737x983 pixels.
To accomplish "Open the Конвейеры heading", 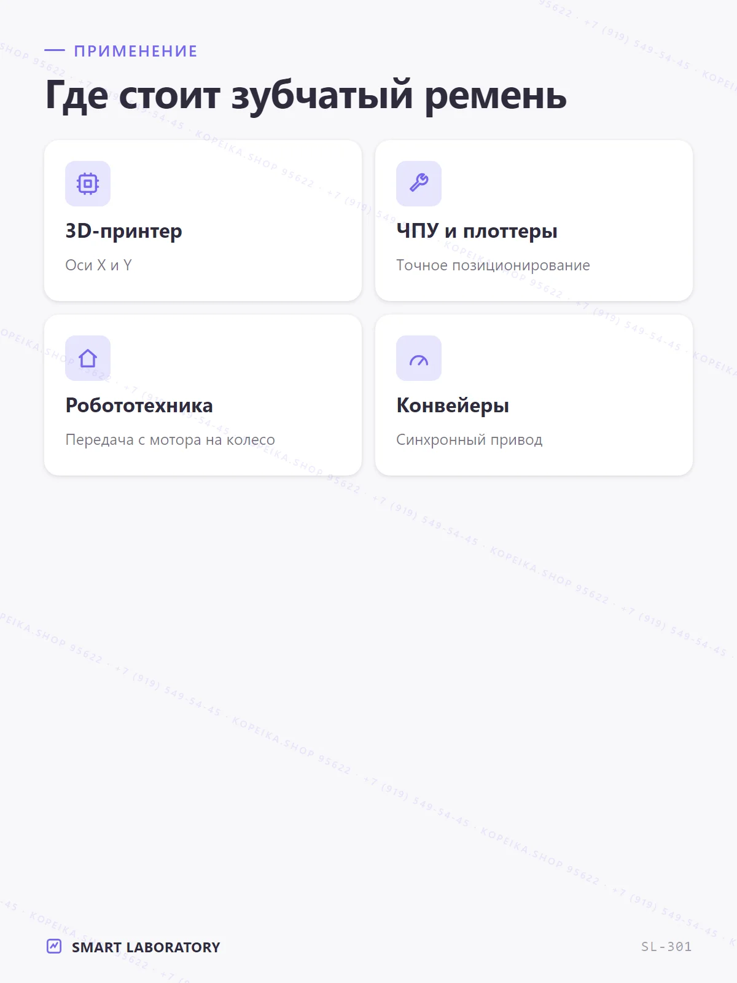I will (x=453, y=405).
